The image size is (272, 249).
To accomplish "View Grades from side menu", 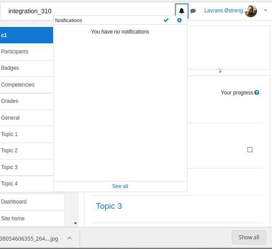I will click(27, 101).
